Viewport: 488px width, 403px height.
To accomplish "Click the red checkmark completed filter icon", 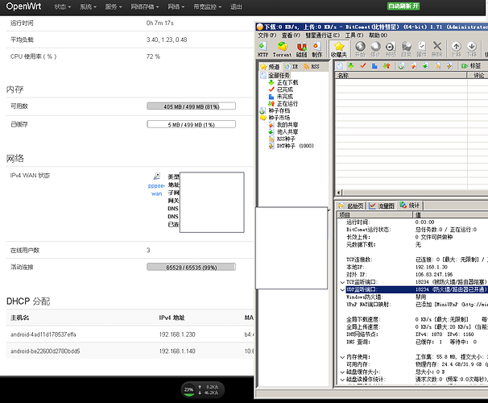I will coord(363,66).
